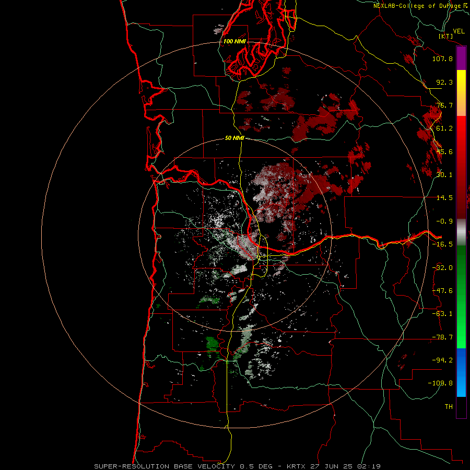This screenshot has height=470, width=470.
Task: Select the 14.5 scale value
Action: tap(444, 198)
